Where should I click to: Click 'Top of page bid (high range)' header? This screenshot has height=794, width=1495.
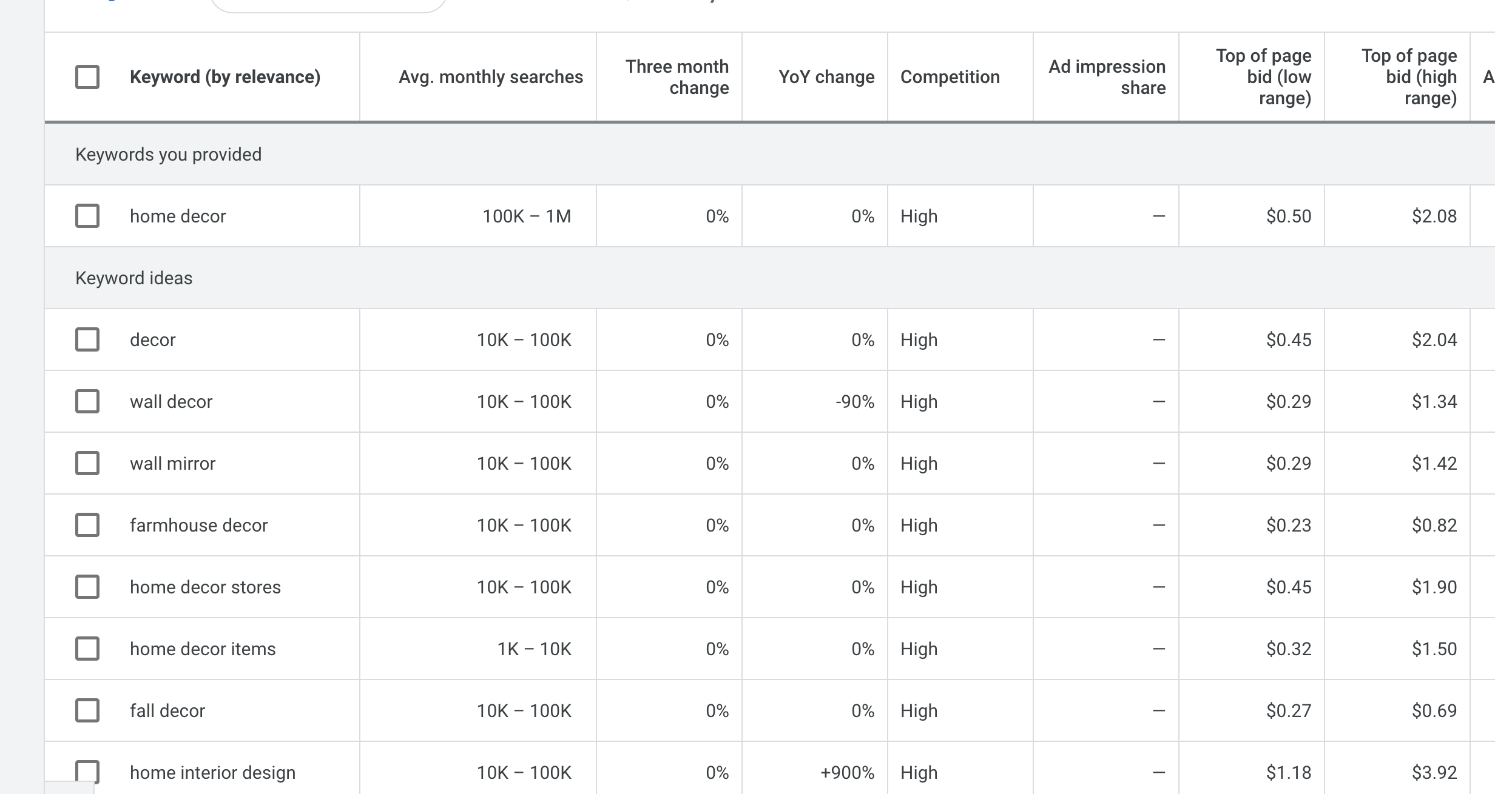[x=1409, y=77]
